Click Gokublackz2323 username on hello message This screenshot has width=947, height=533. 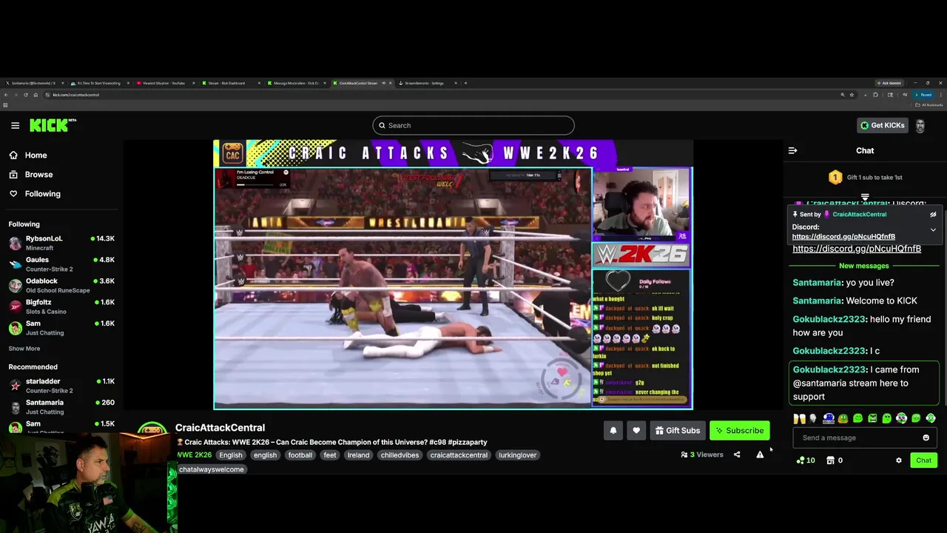(x=829, y=319)
